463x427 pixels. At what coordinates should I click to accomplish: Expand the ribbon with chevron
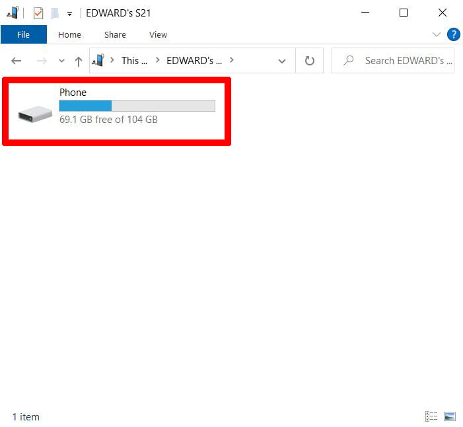pyautogui.click(x=436, y=34)
